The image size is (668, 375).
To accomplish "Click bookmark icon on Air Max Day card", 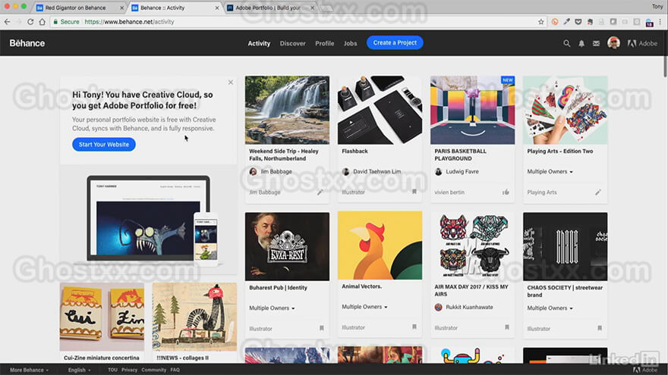I will [x=507, y=327].
